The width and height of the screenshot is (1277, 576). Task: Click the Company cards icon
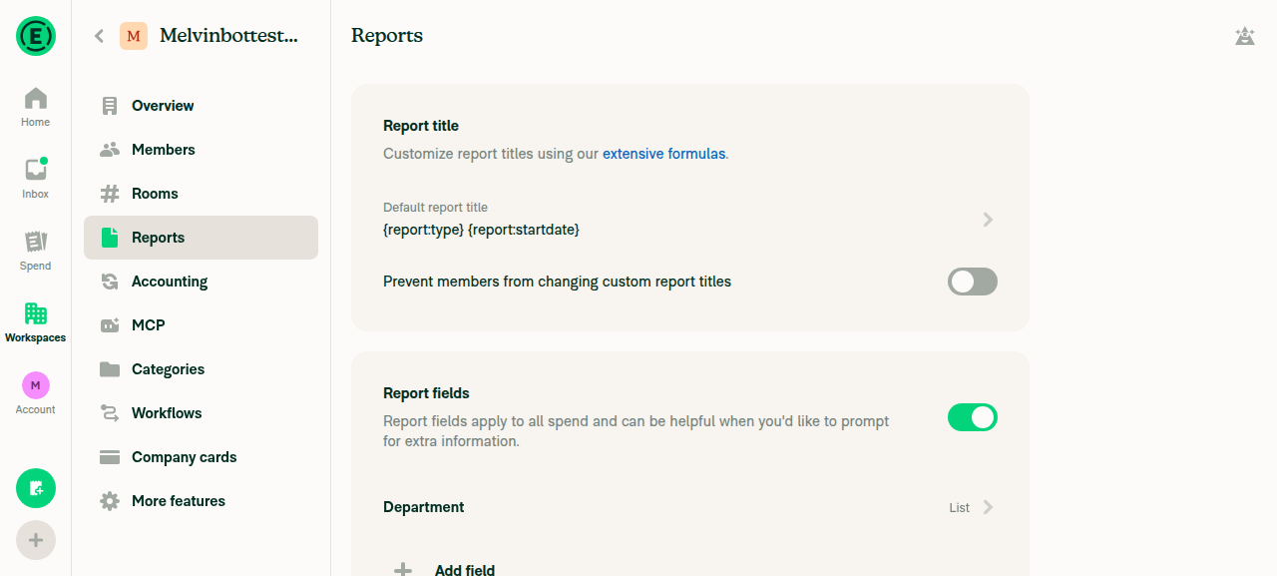coord(110,457)
